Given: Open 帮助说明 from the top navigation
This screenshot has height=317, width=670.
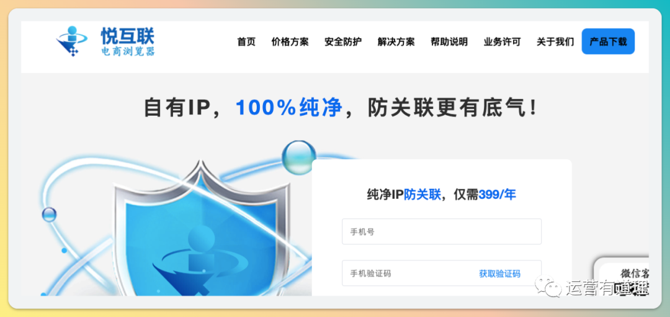Looking at the screenshot, I should coord(449,42).
